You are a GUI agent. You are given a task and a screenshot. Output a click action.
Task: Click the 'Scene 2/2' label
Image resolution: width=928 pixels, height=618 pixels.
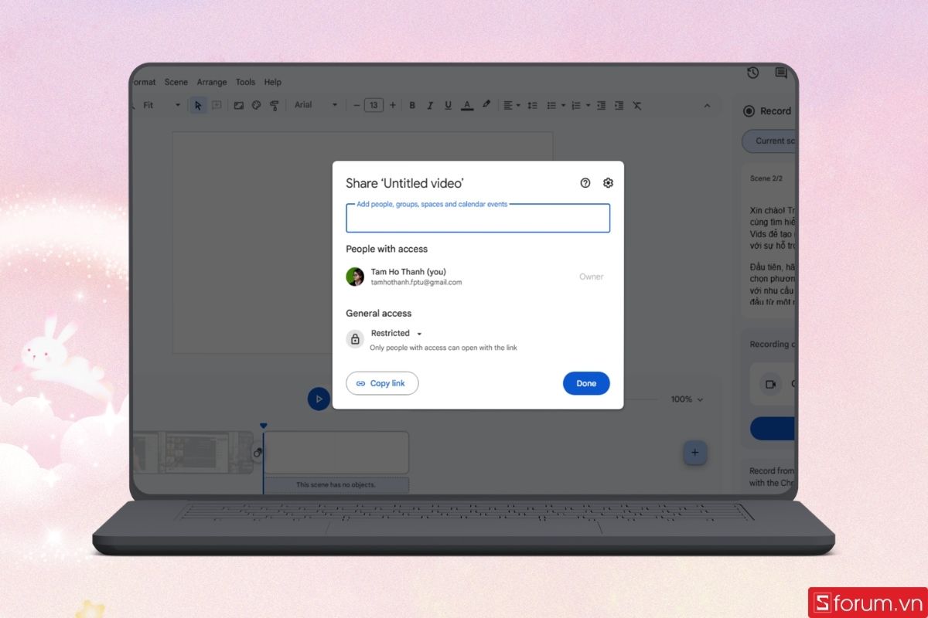pyautogui.click(x=766, y=178)
